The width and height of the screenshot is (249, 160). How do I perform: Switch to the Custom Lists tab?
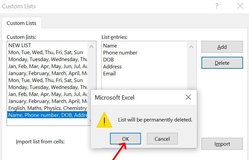pyautogui.click(x=22, y=23)
